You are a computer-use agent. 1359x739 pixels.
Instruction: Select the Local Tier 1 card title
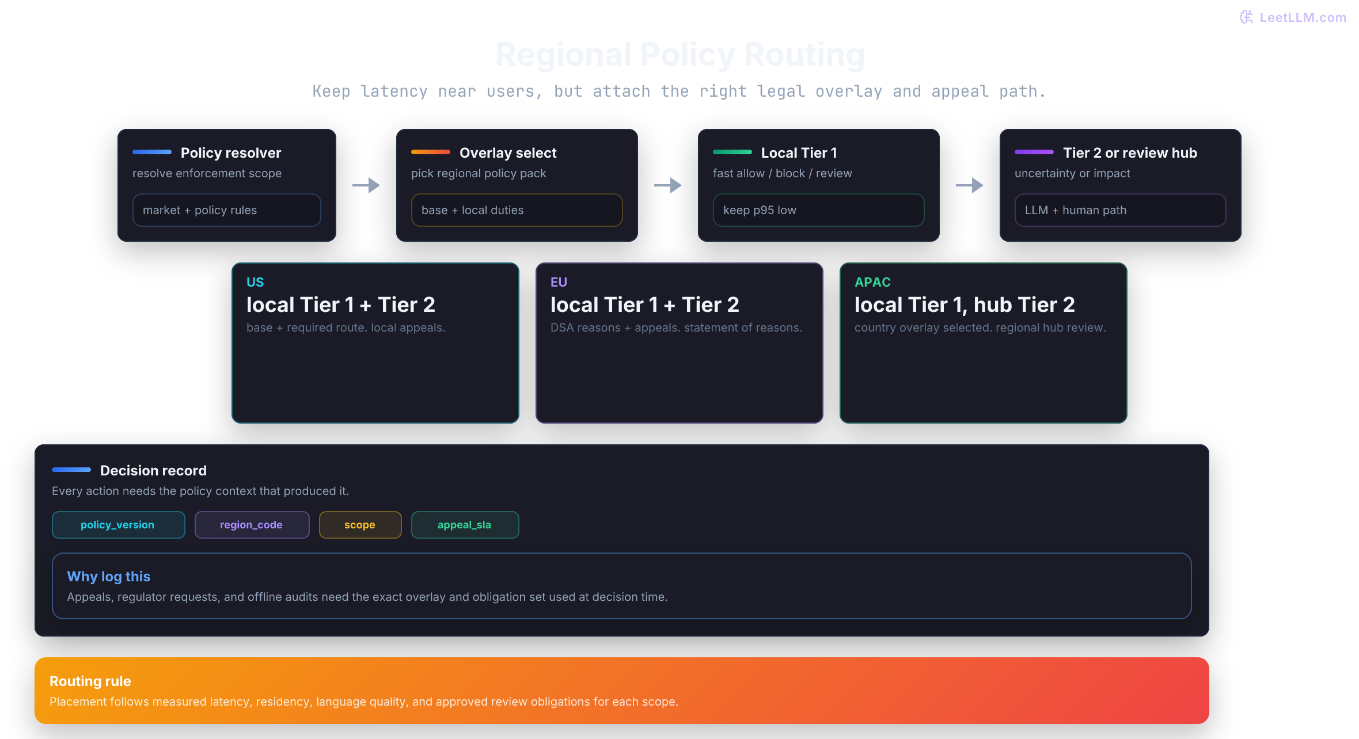point(799,153)
